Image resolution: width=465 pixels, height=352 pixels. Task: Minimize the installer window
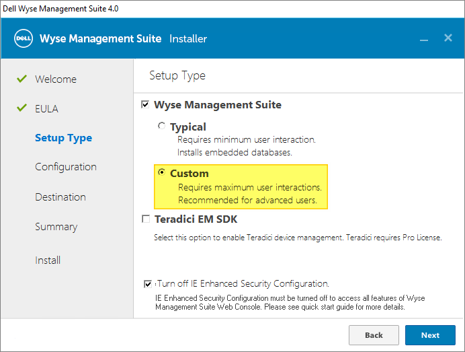point(424,39)
